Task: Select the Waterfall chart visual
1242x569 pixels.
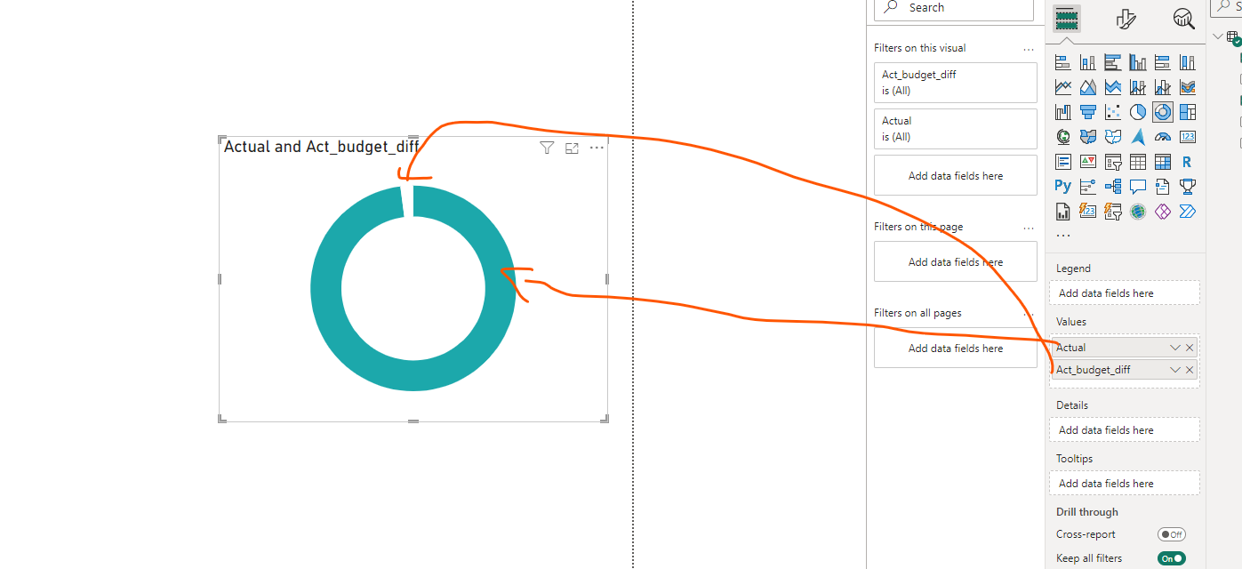Action: click(x=1062, y=112)
